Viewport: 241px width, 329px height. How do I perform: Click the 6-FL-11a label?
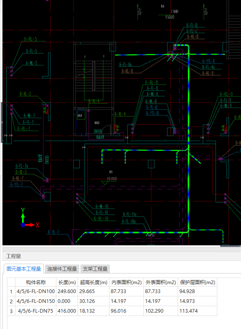click(x=129, y=214)
